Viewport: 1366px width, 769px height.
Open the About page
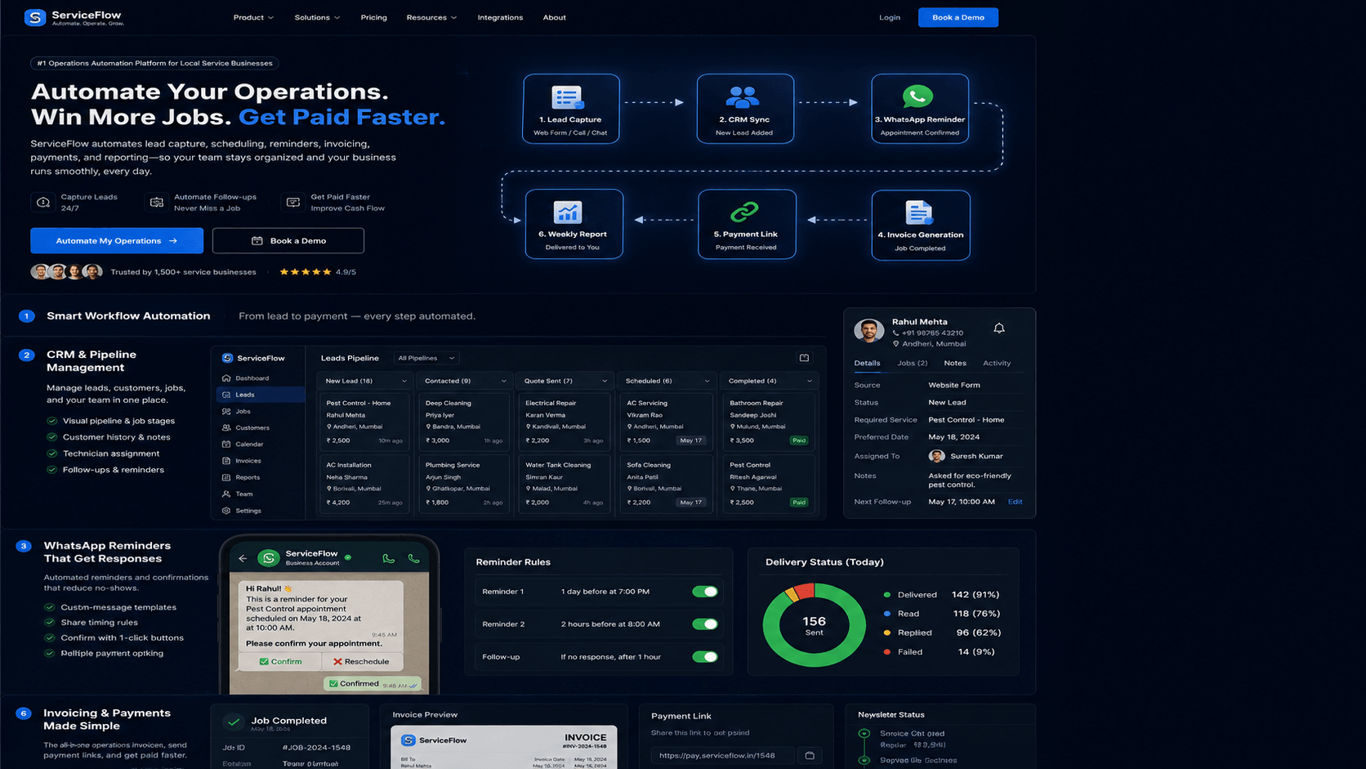point(554,17)
